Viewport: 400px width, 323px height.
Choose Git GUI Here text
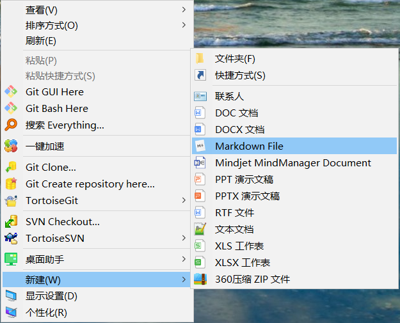point(54,91)
